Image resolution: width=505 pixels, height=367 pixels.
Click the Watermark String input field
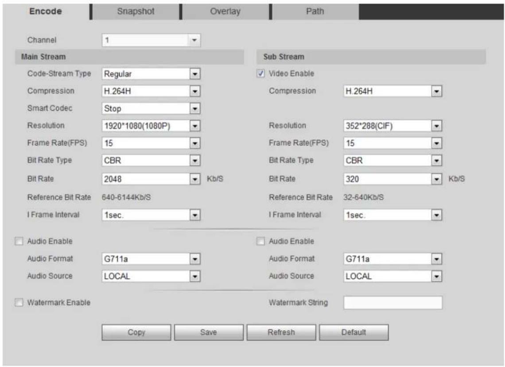coord(393,303)
